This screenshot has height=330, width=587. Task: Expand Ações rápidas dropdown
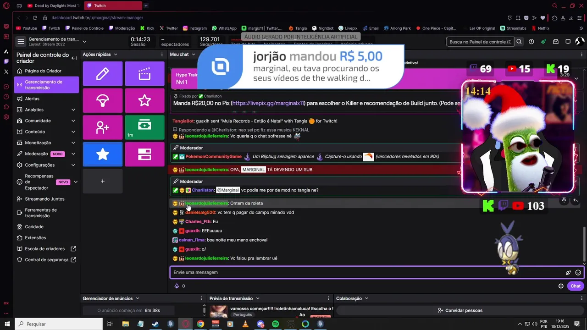click(116, 54)
